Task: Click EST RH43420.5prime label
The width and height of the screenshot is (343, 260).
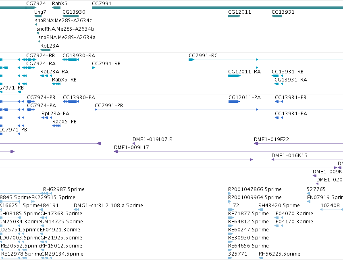Action: coord(279,206)
